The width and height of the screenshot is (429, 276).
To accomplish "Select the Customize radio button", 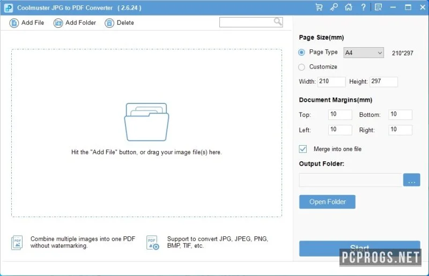I will pos(301,67).
